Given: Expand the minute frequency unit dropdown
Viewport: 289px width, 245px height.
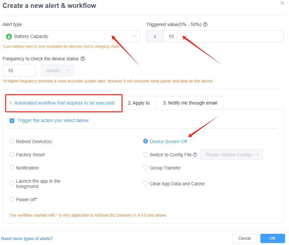Looking at the screenshot, I should coord(57,71).
